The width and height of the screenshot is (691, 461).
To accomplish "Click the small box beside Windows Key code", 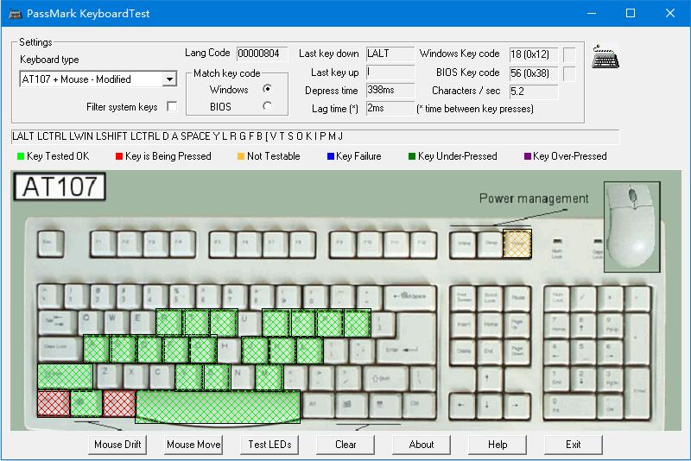I will (x=569, y=54).
